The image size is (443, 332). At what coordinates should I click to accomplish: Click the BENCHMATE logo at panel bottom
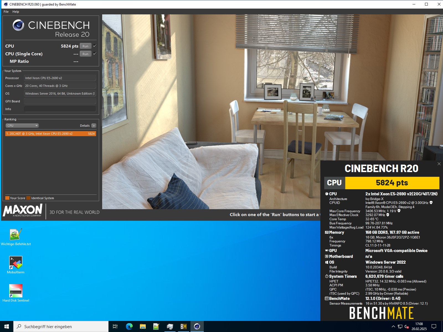pos(382,313)
